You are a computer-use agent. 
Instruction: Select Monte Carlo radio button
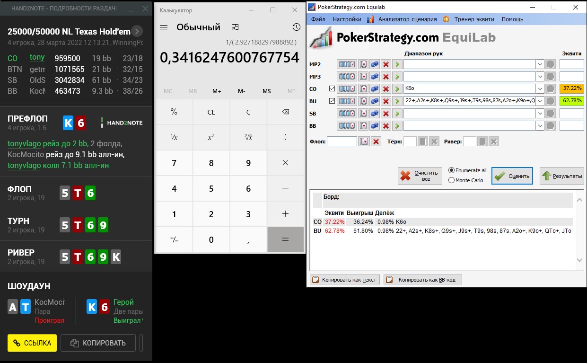pos(451,180)
